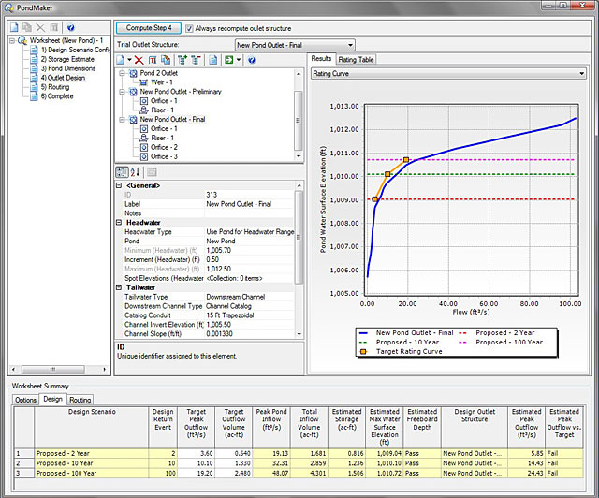Switch to the Results tab
Image resolution: width=599 pixels, height=498 pixels.
click(x=321, y=58)
